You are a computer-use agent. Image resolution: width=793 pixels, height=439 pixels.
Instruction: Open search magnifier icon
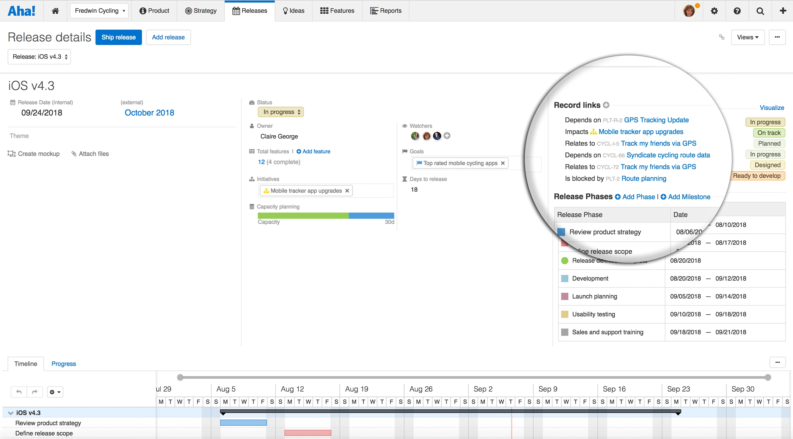tap(760, 11)
